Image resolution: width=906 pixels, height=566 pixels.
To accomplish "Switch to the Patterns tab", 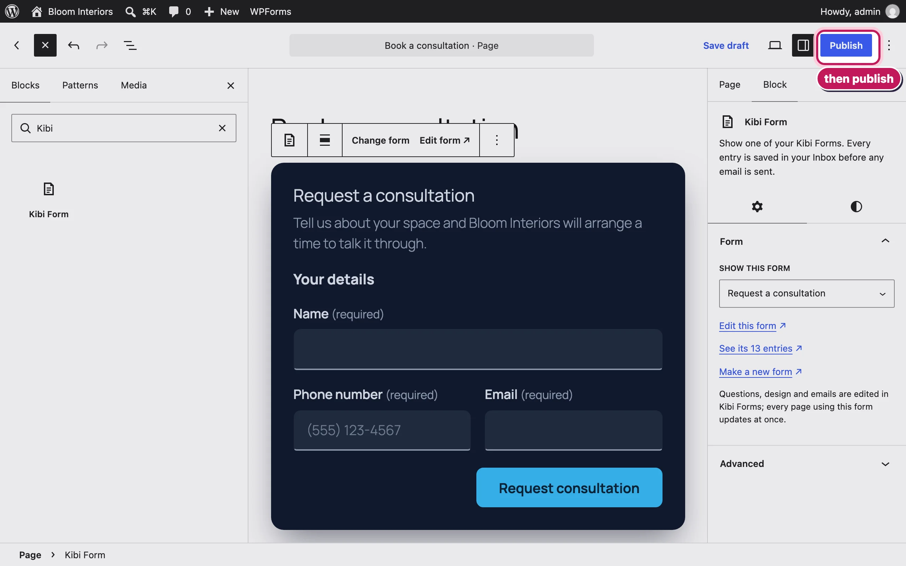I will pyautogui.click(x=80, y=85).
